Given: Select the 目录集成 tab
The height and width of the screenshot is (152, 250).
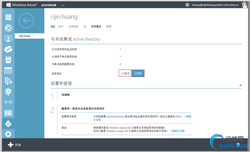Looking at the screenshot, I should pyautogui.click(x=96, y=26).
